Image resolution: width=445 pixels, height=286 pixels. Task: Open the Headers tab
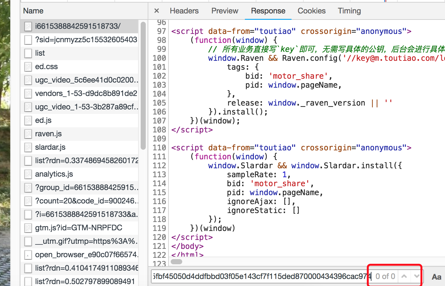coord(184,11)
